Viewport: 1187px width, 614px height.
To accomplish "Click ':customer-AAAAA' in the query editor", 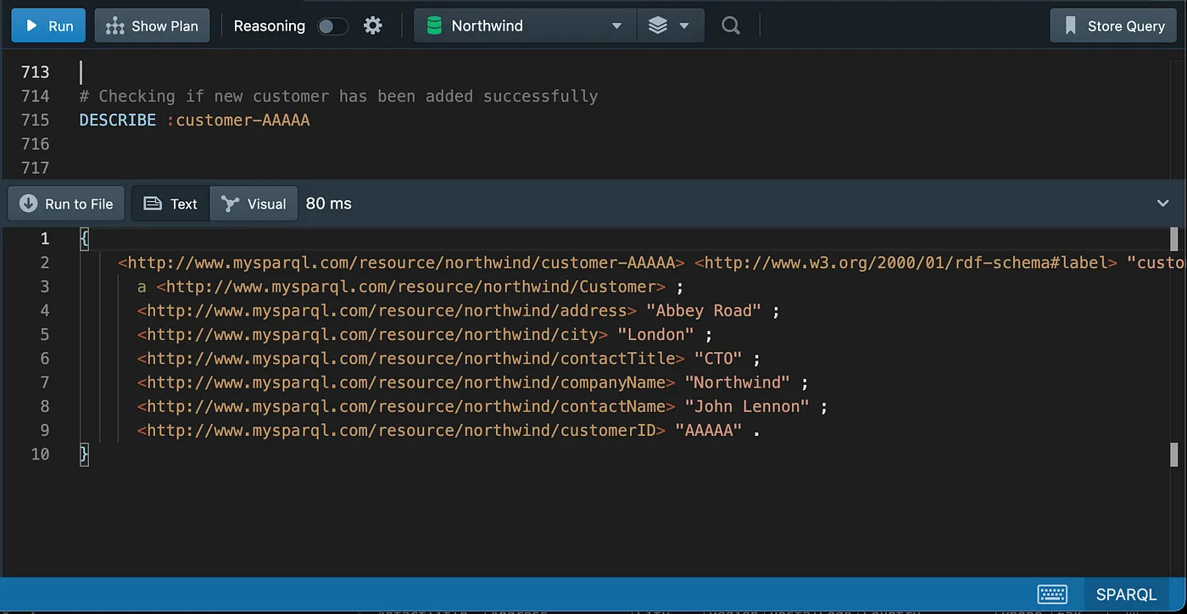I will (x=238, y=120).
